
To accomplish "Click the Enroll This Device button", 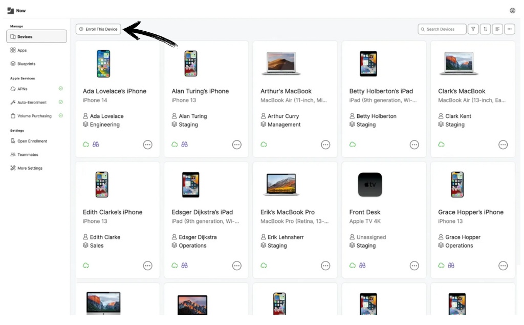I will click(98, 29).
